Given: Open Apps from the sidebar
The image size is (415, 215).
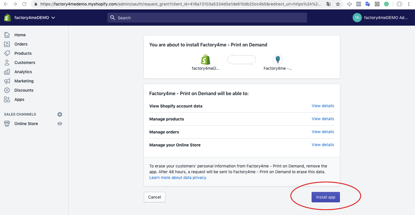Looking at the screenshot, I should 19,99.
